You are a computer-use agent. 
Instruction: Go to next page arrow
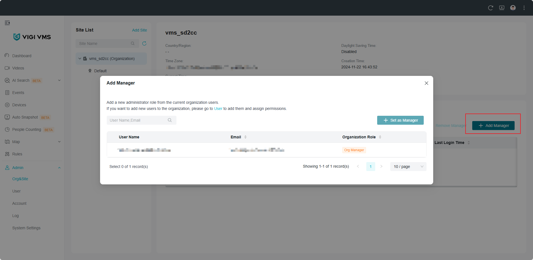[381, 167]
